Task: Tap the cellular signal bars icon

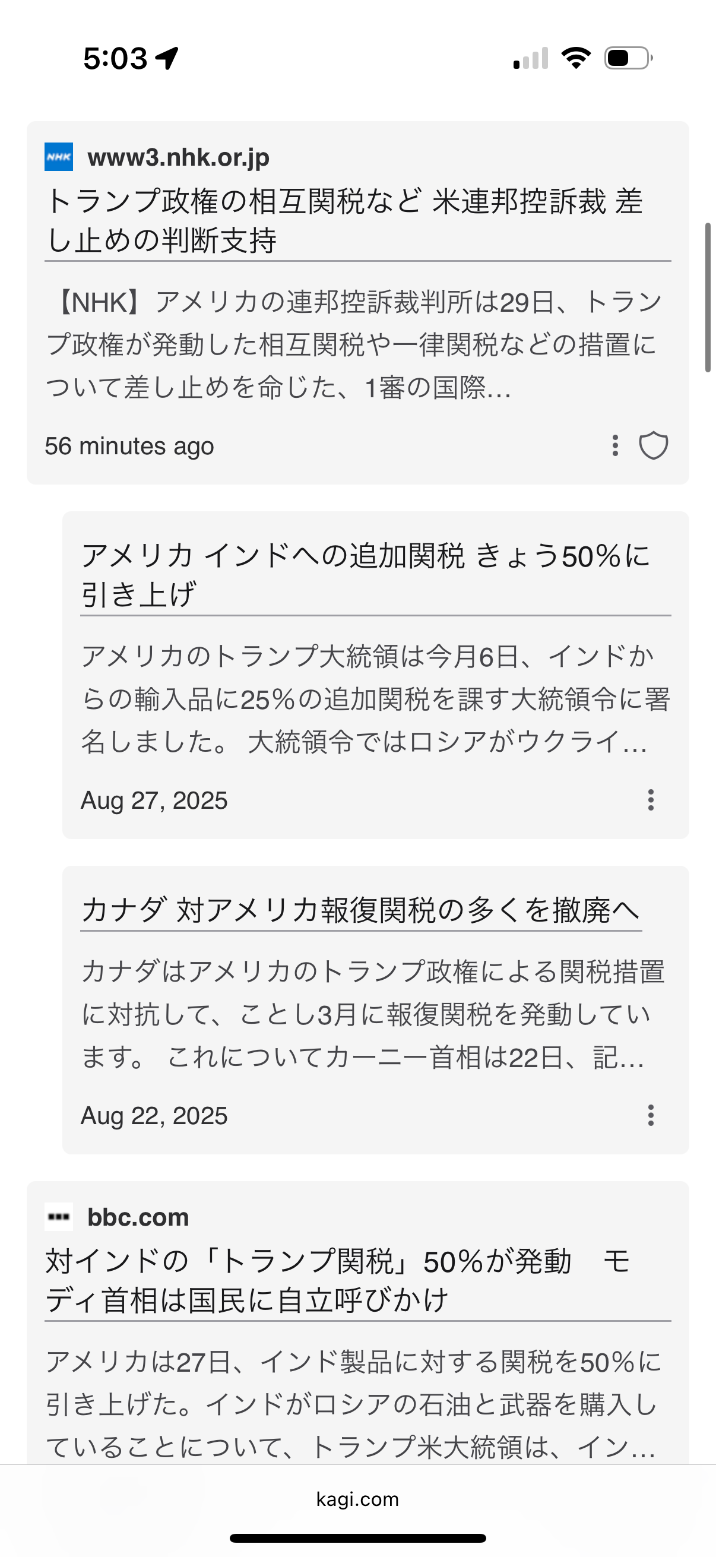Action: coord(531,58)
